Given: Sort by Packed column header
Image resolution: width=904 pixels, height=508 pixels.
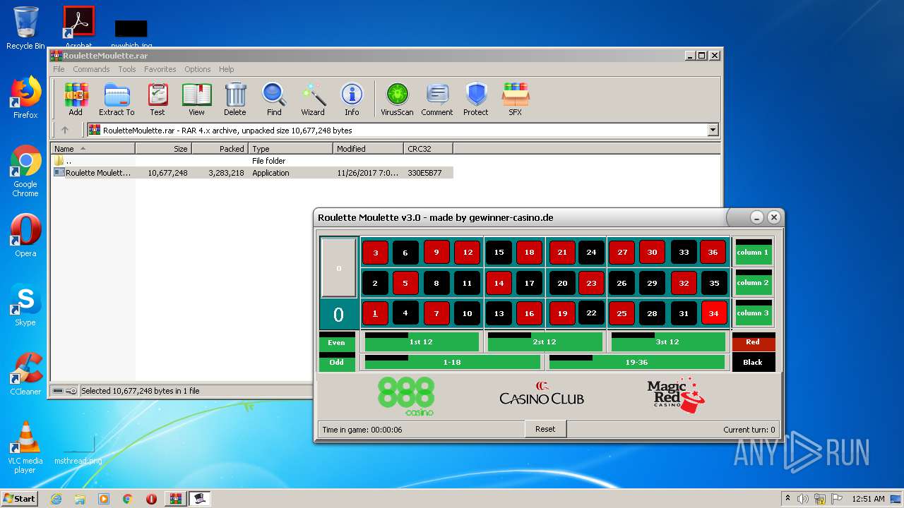Looking at the screenshot, I should pos(220,148).
